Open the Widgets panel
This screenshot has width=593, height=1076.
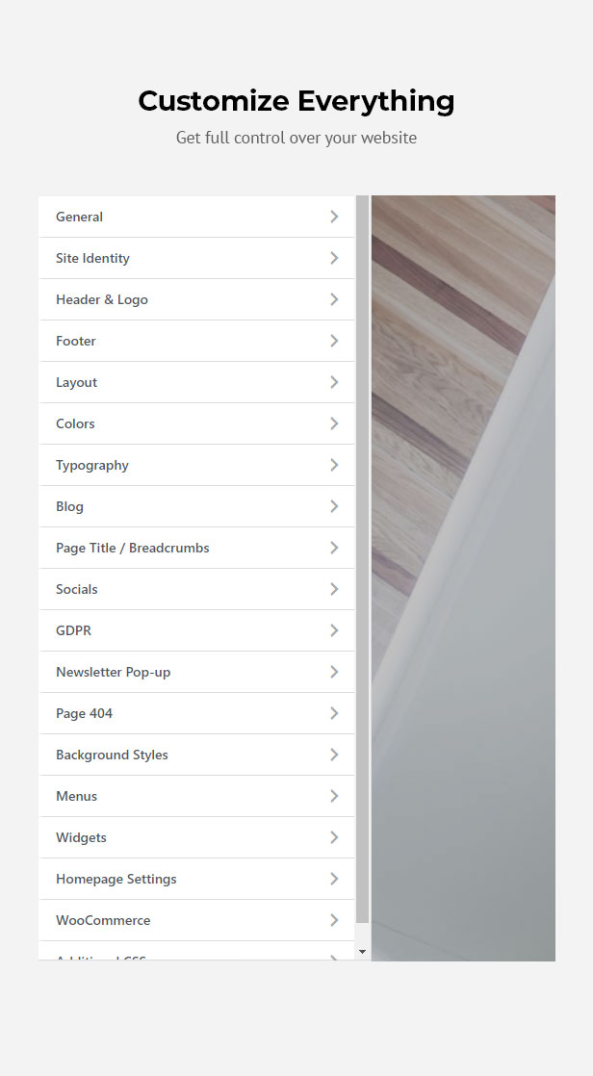click(x=196, y=837)
